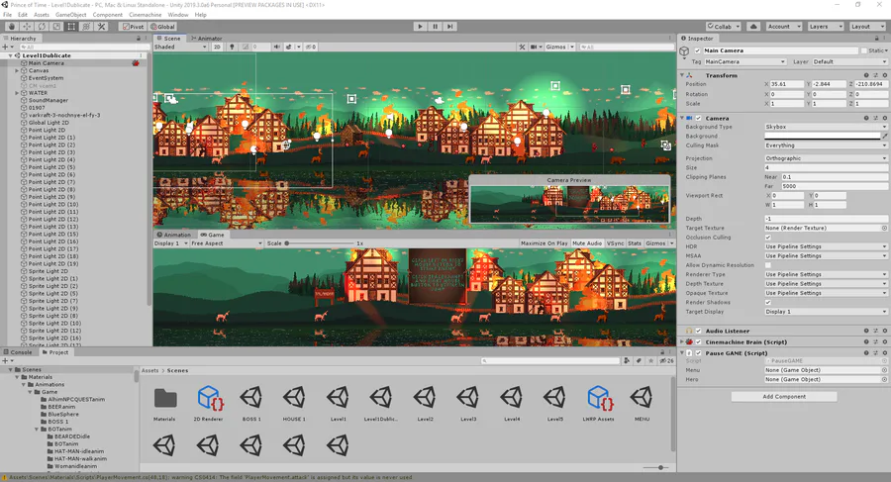Switch to the Animation tab
The width and height of the screenshot is (891, 482).
pyautogui.click(x=174, y=235)
